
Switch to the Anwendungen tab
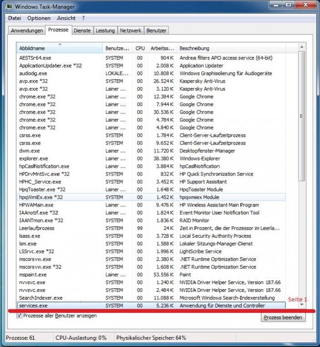pos(27,31)
